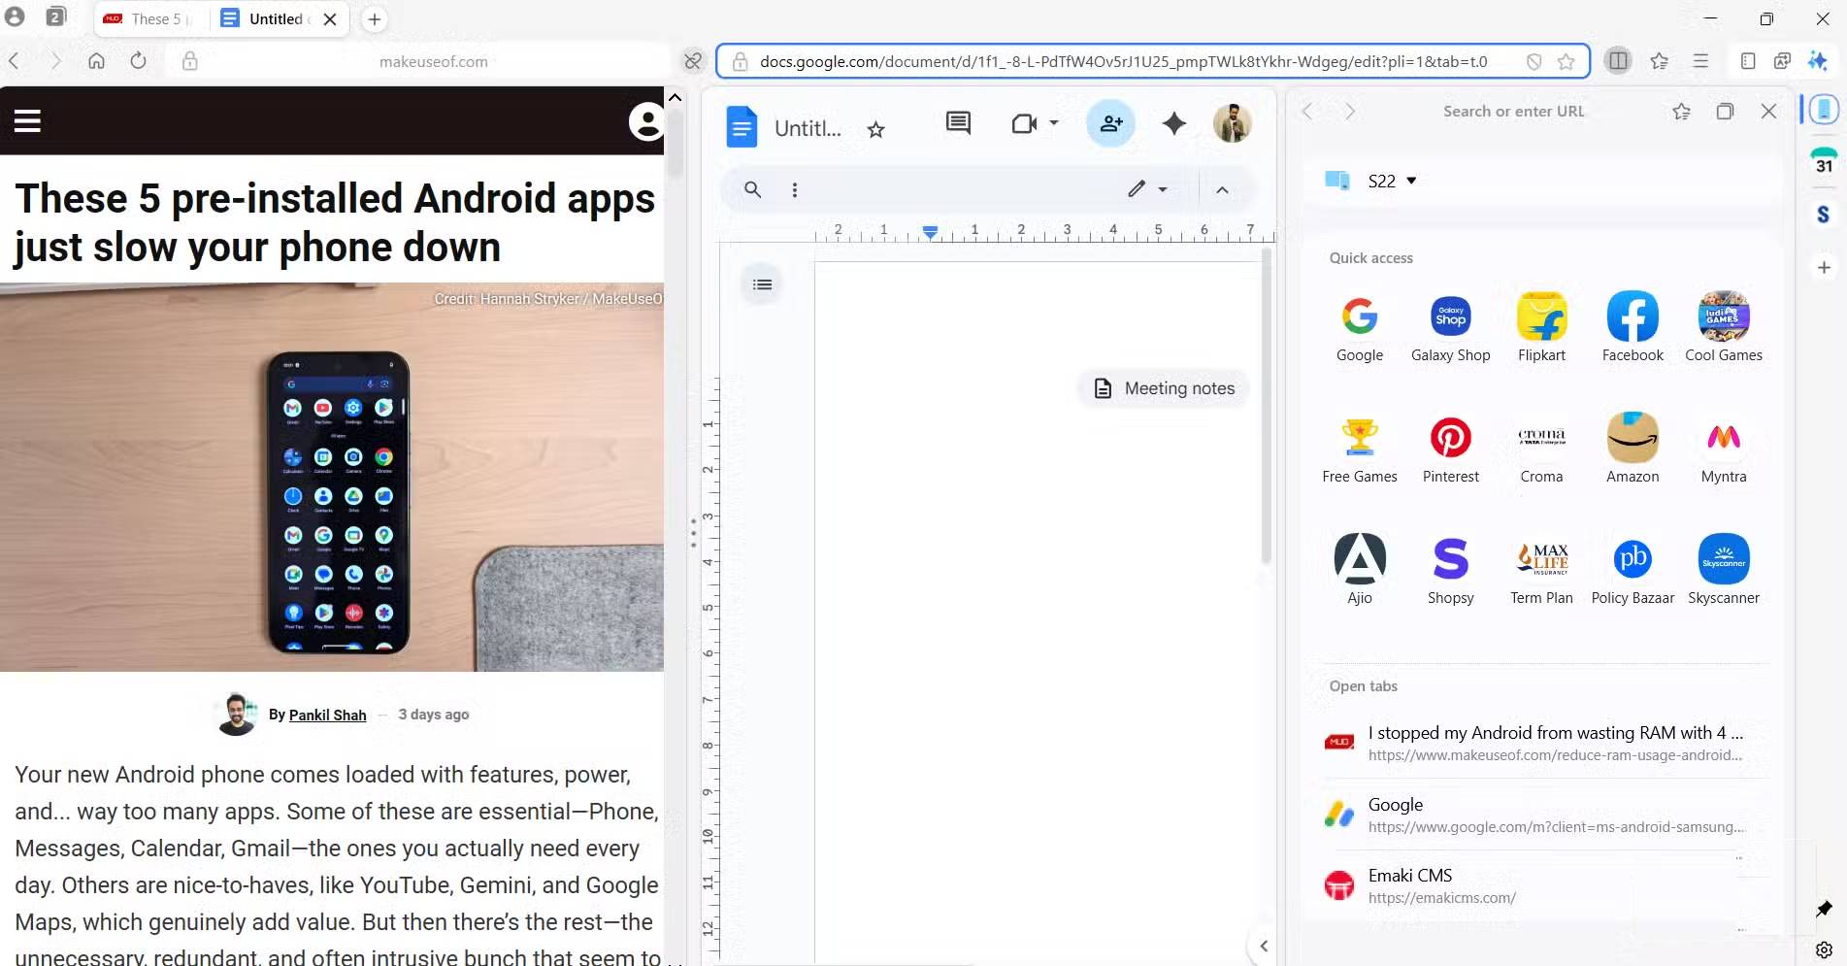Open the Policy Bazaar shortcut
1847x966 pixels.
point(1633,570)
